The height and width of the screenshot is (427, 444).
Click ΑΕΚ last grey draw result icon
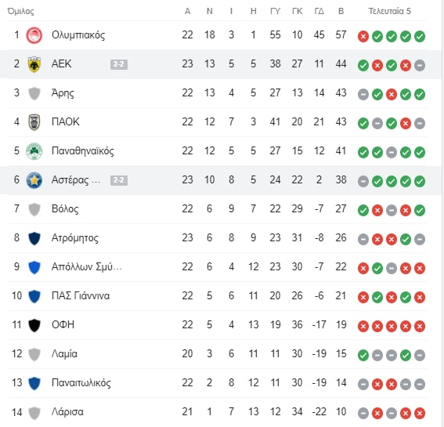[420, 66]
